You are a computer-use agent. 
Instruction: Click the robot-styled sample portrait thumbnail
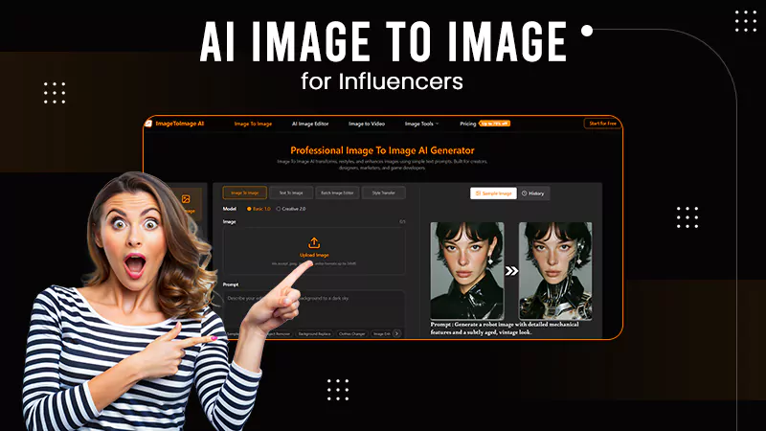[x=555, y=271]
